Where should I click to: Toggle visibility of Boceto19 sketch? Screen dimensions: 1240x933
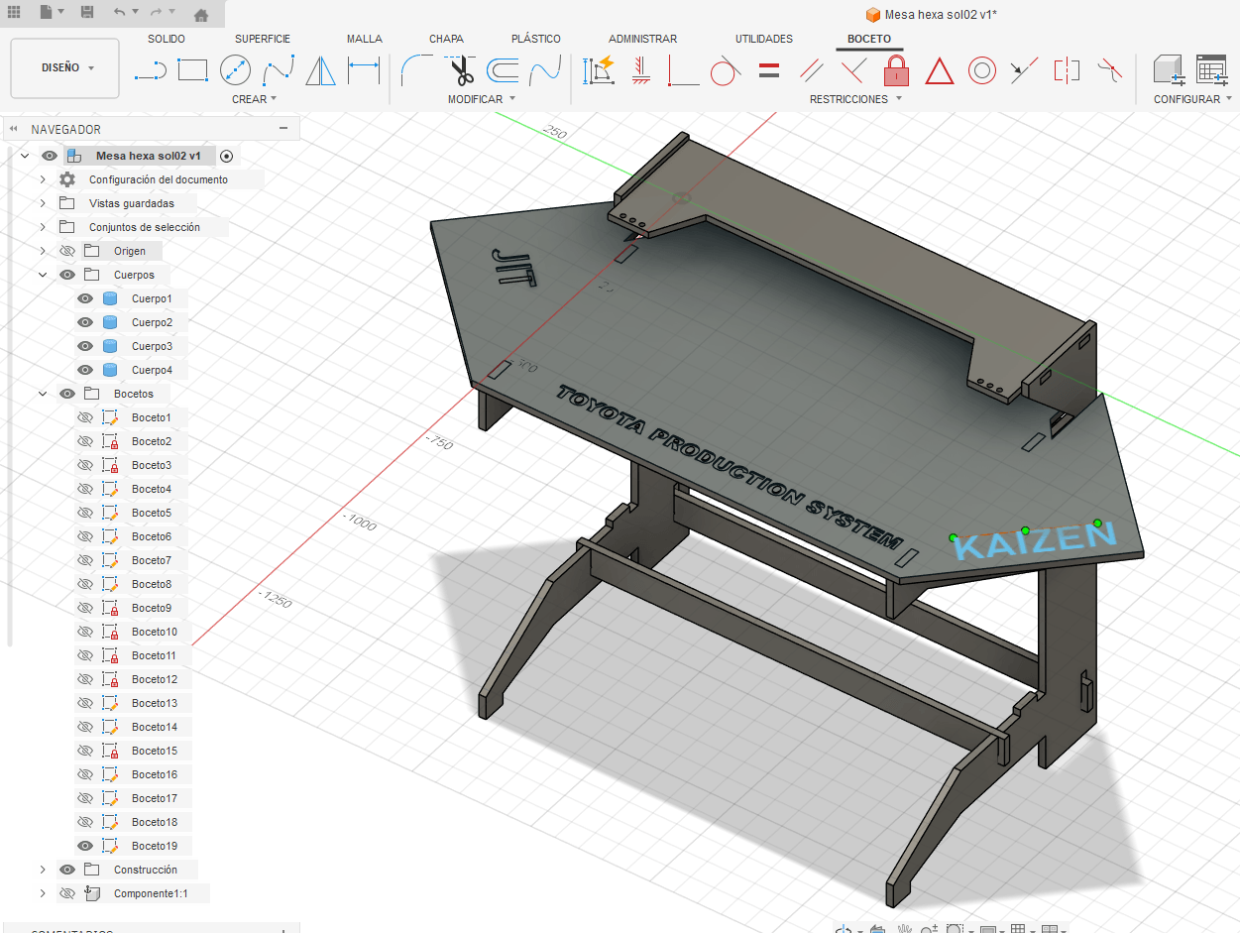pyautogui.click(x=85, y=846)
